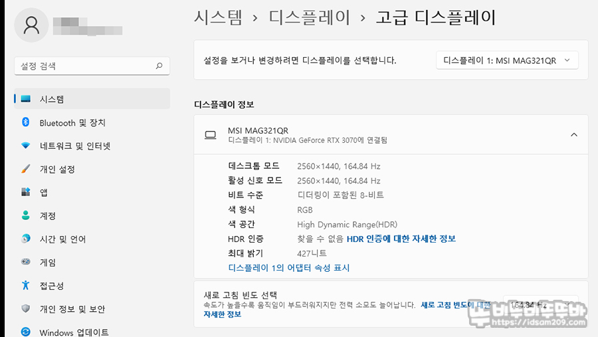
Task: Select 개인 정보 및 보안 in sidebar
Action: [x=92, y=309]
